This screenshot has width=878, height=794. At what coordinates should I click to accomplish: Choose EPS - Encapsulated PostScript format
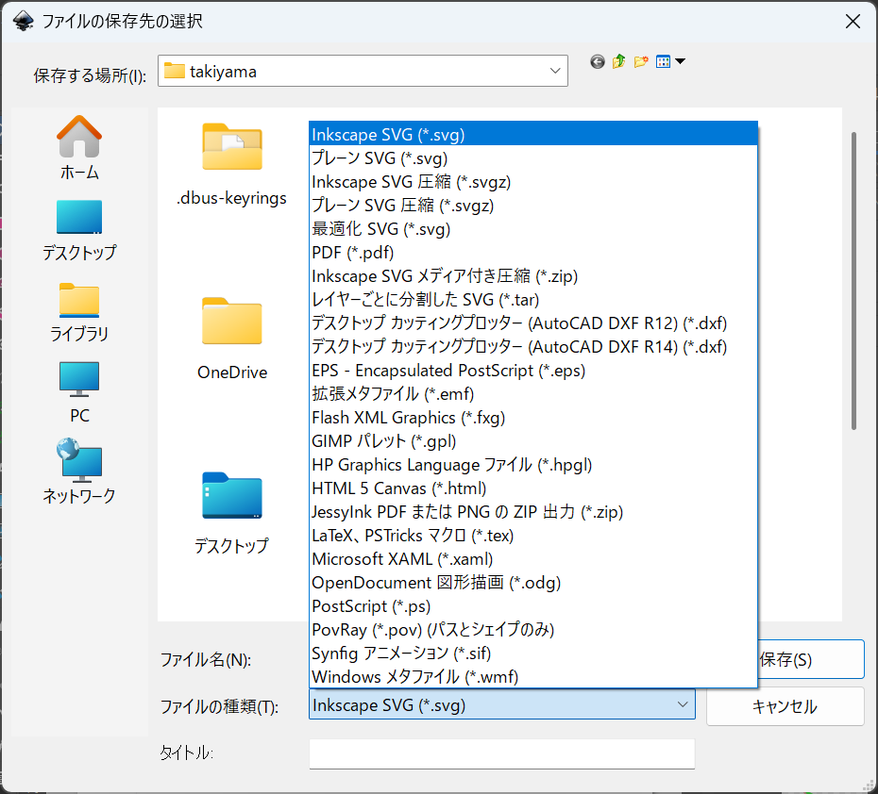(x=448, y=371)
